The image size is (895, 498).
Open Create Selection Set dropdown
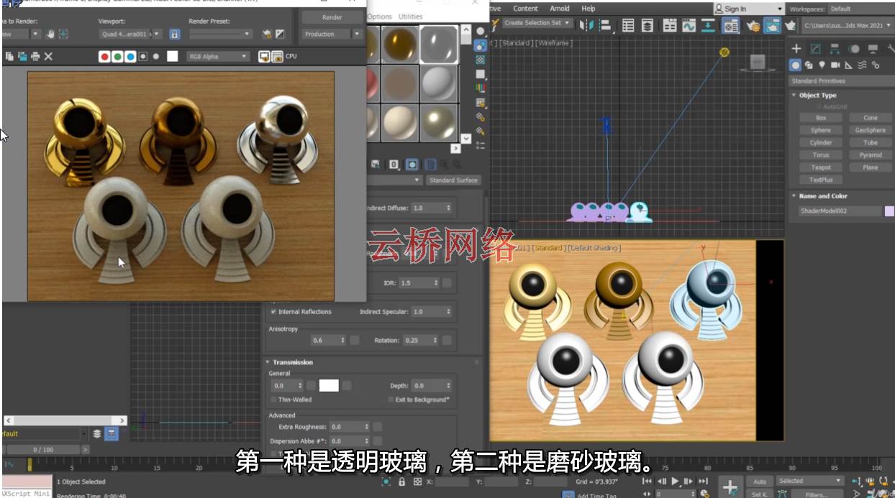(537, 23)
